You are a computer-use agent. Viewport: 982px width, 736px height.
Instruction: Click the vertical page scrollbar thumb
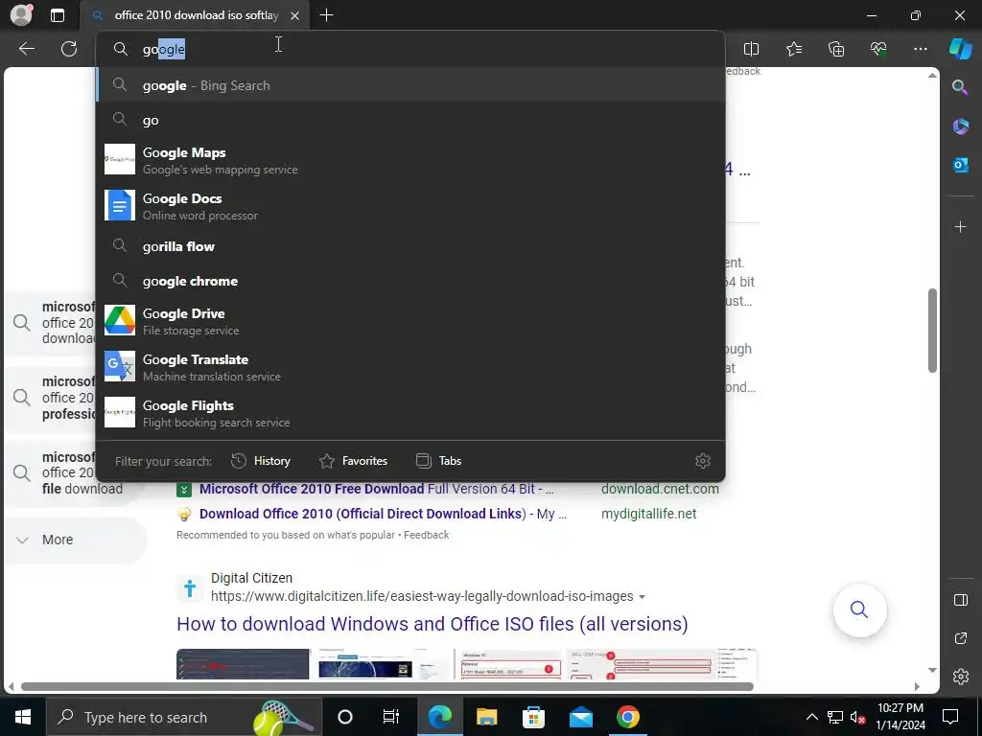point(932,331)
